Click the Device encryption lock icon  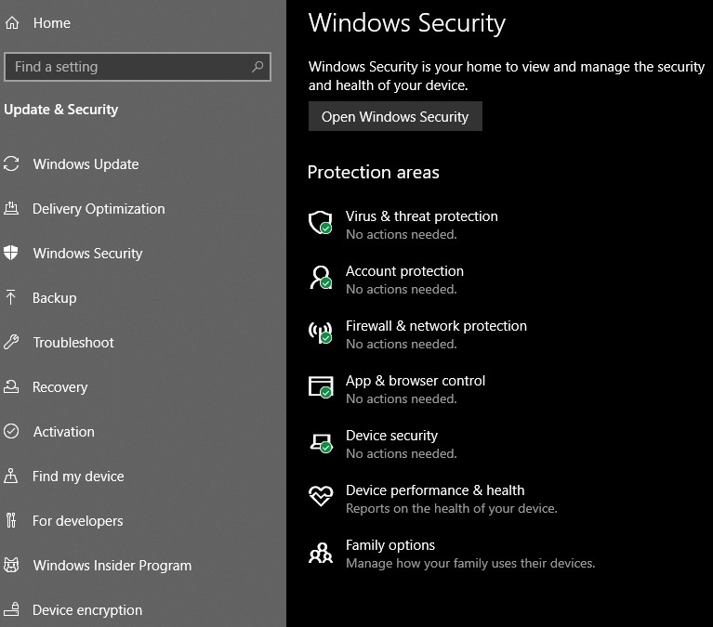(11, 609)
